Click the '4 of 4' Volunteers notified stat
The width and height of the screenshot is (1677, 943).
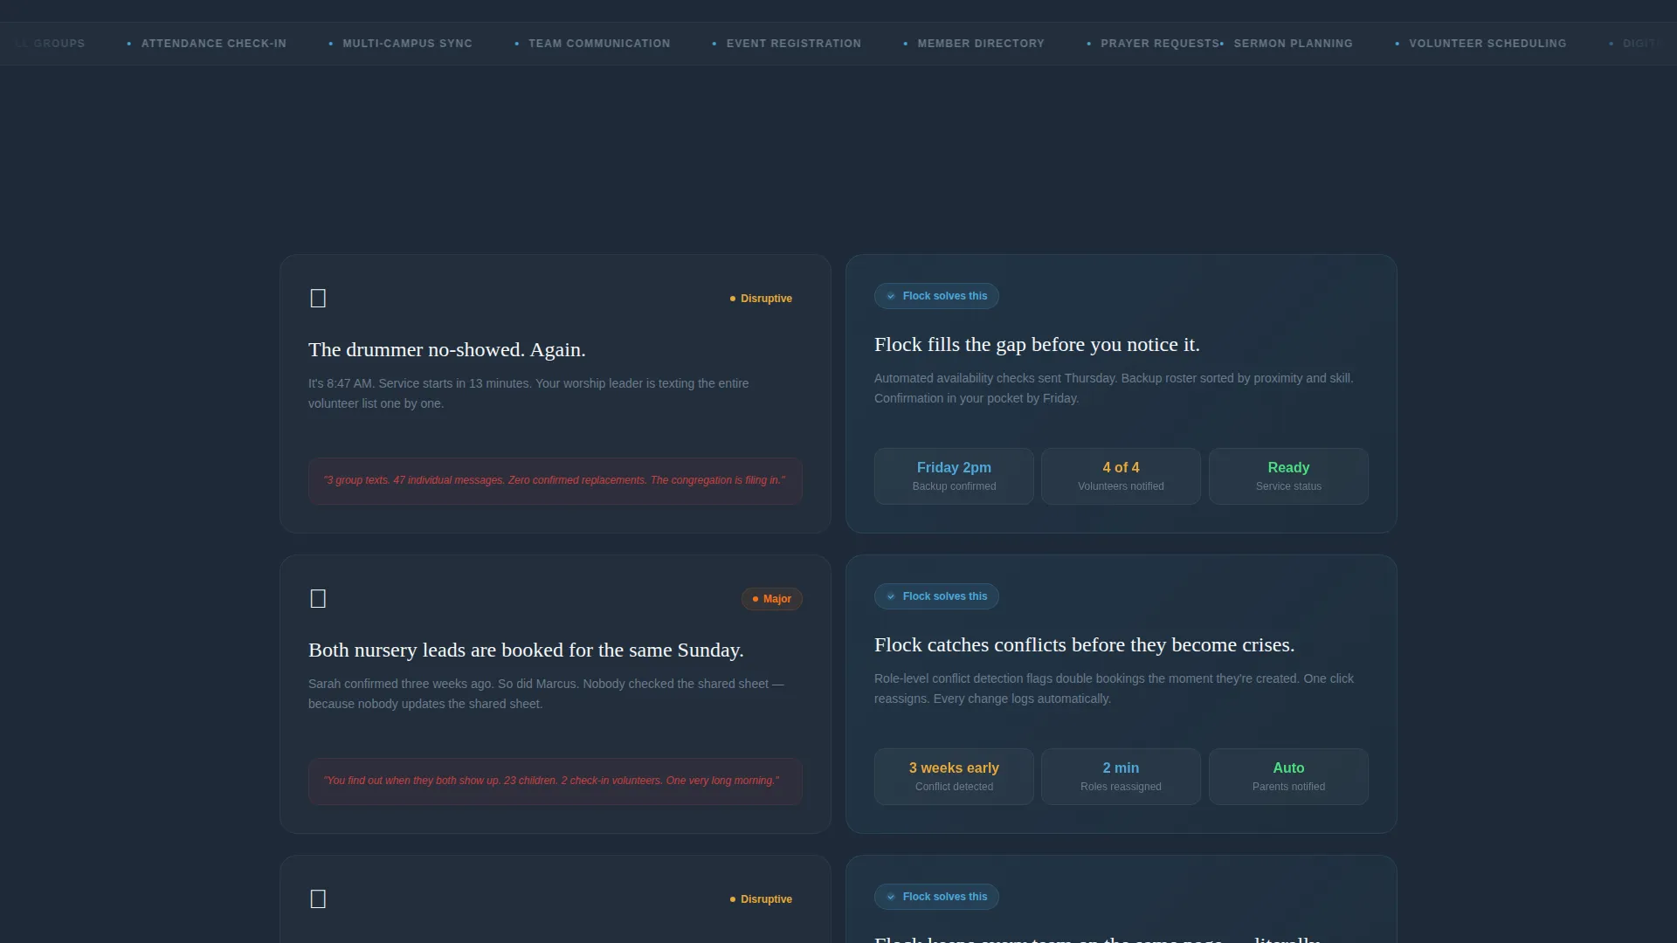(1121, 476)
